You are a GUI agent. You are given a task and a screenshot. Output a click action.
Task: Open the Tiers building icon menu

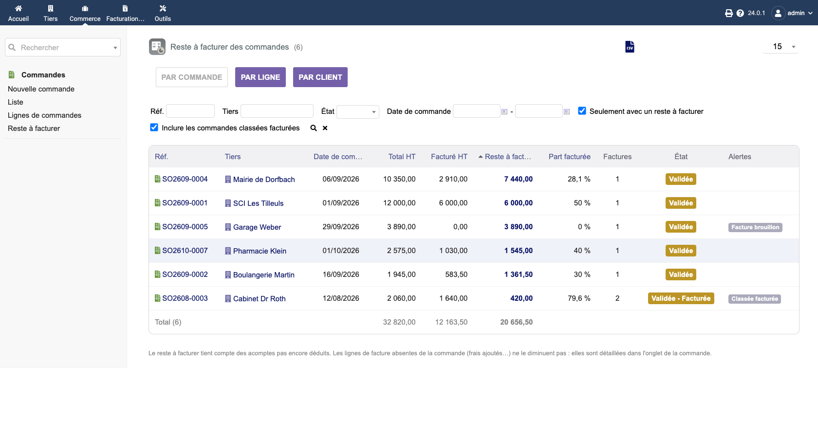tap(51, 8)
